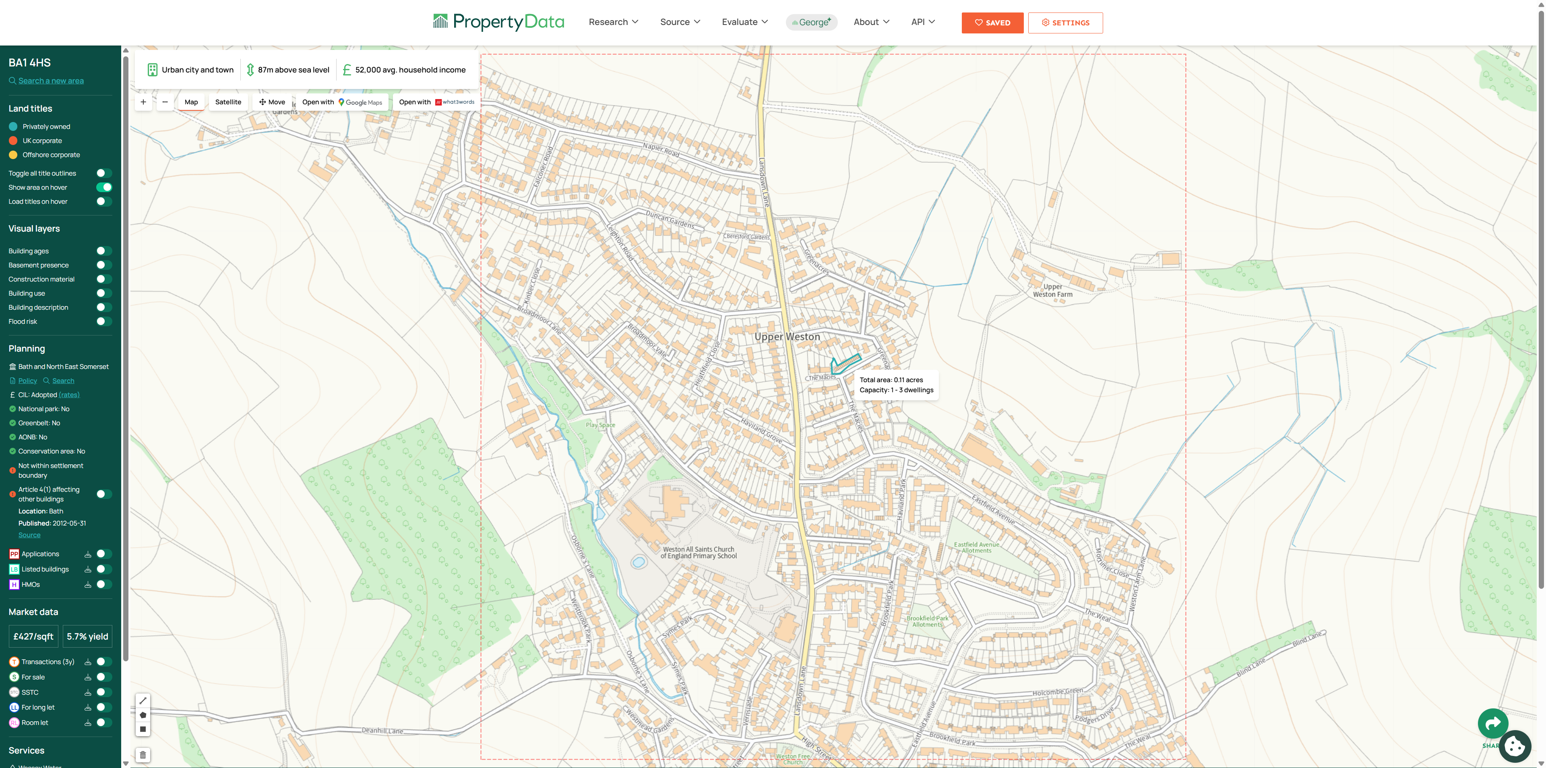Viewport: 1546px width, 768px height.
Task: Select the draw polygon tool
Action: point(143,715)
